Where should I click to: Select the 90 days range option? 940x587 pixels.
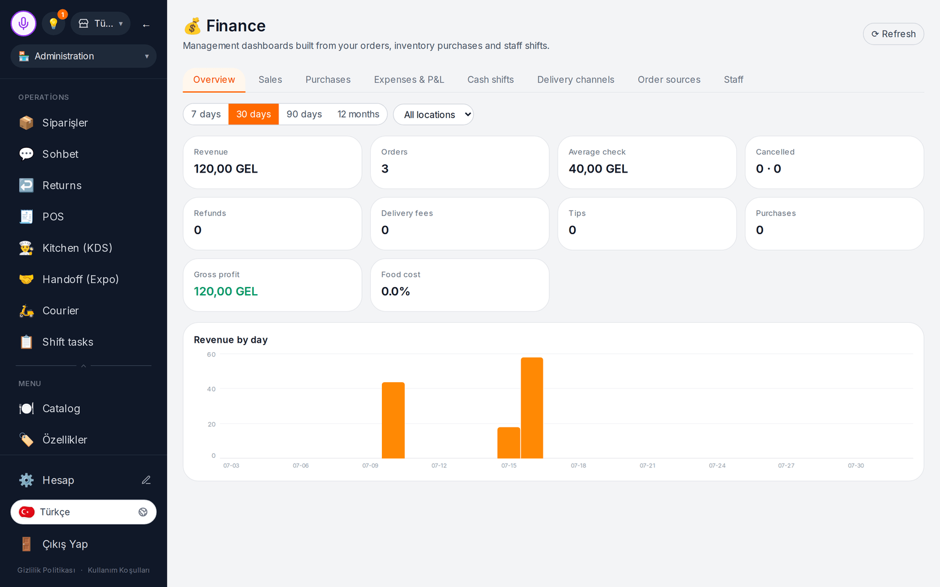(x=304, y=114)
